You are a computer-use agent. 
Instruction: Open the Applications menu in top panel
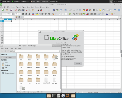pos(6,1)
